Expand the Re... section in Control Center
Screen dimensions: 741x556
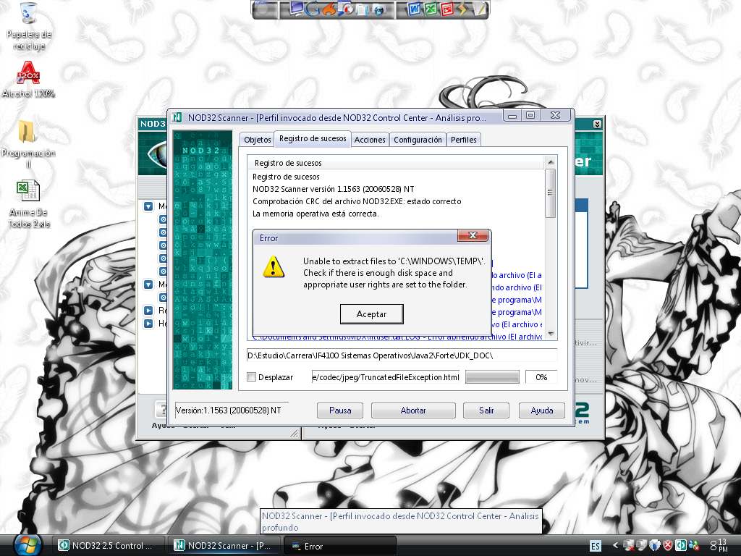click(x=148, y=310)
